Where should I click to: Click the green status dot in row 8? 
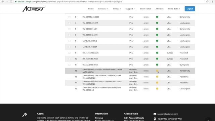pos(157,47)
